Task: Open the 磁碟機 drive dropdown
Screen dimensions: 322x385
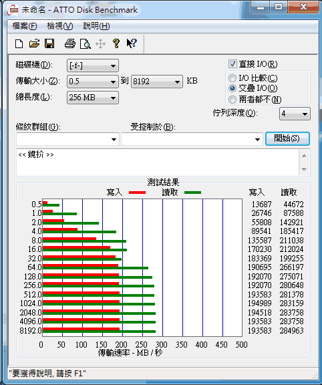Action: [x=93, y=66]
